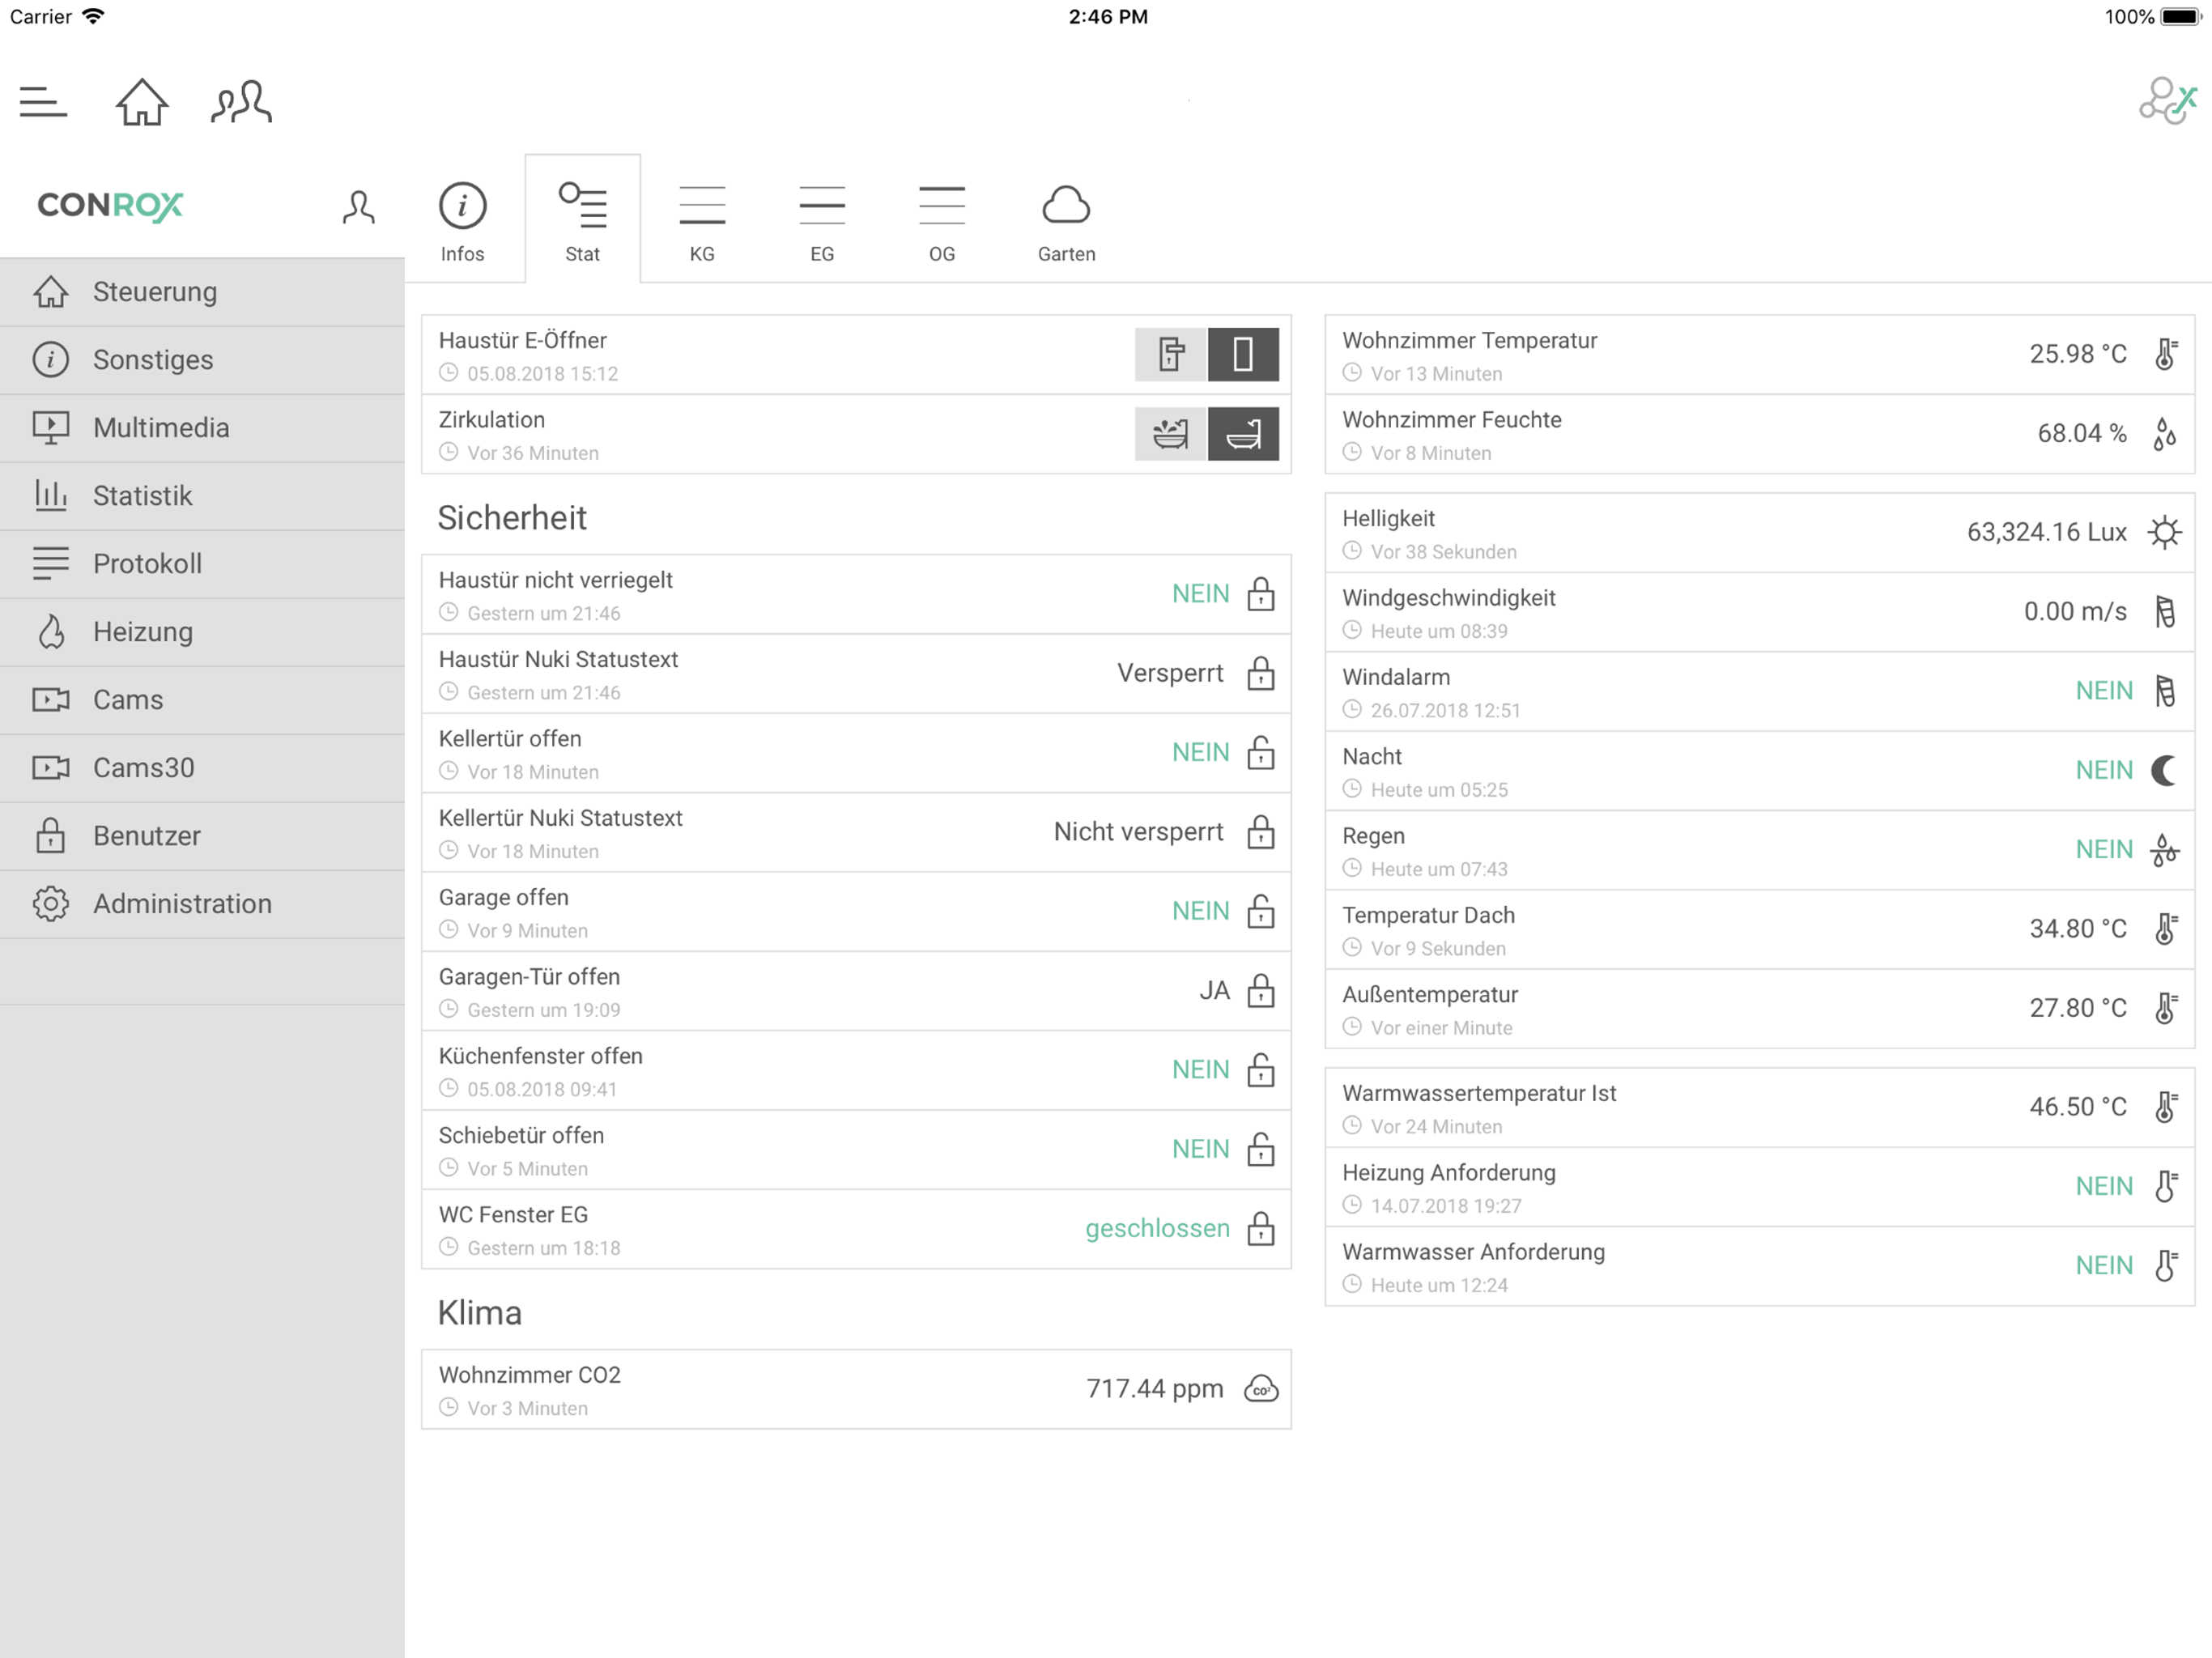This screenshot has height=1658, width=2212.
Task: Open the KG tab
Action: (x=702, y=222)
